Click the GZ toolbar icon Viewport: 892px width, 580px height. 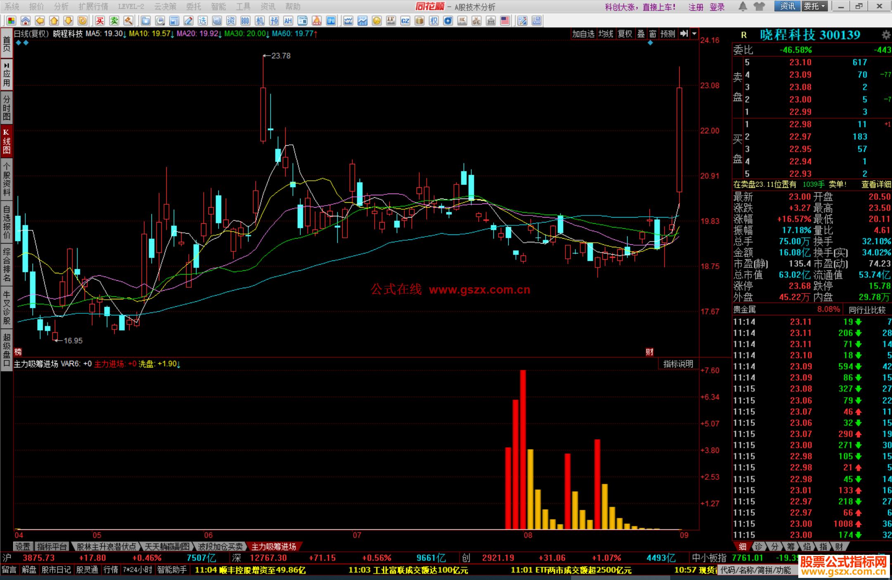405,21
